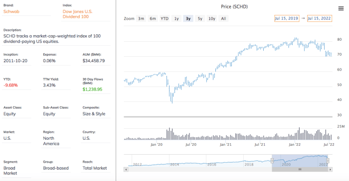Click the Jul '20 x-axis label
The width and height of the screenshot is (349, 181).
point(191,145)
